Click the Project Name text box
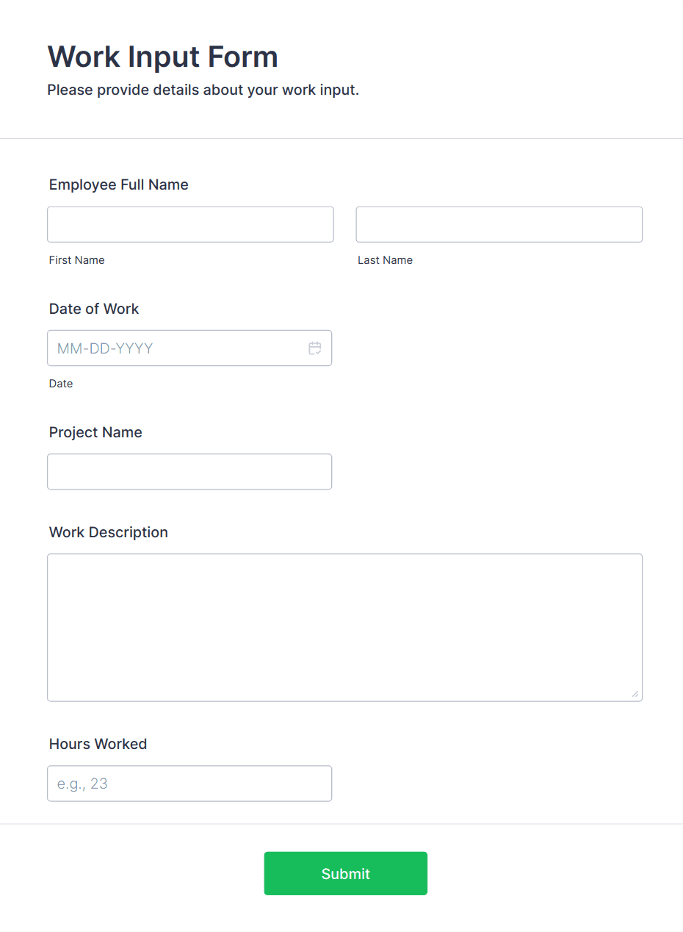This screenshot has width=683, height=932. 189,471
